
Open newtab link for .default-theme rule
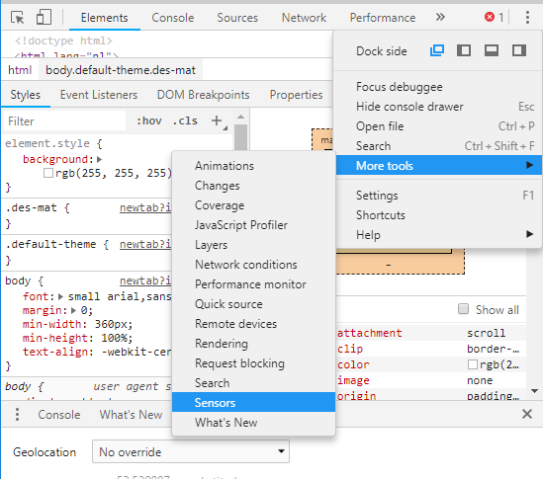(145, 244)
